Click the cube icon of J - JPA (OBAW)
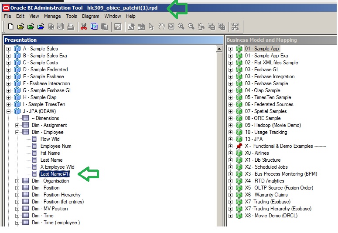This screenshot has height=233, width=338. [17, 111]
